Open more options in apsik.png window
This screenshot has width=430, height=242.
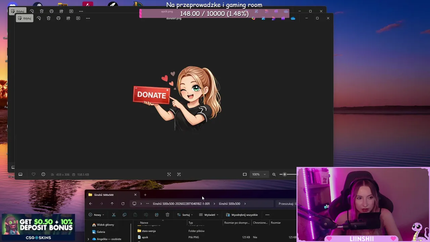click(x=81, y=11)
